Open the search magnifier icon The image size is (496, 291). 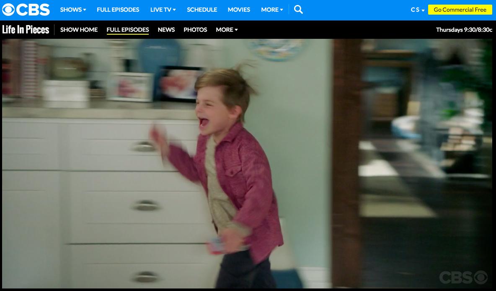pos(298,10)
